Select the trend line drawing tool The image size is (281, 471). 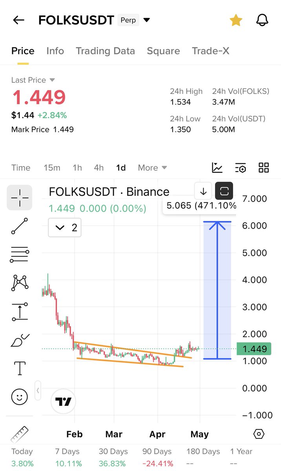20,226
